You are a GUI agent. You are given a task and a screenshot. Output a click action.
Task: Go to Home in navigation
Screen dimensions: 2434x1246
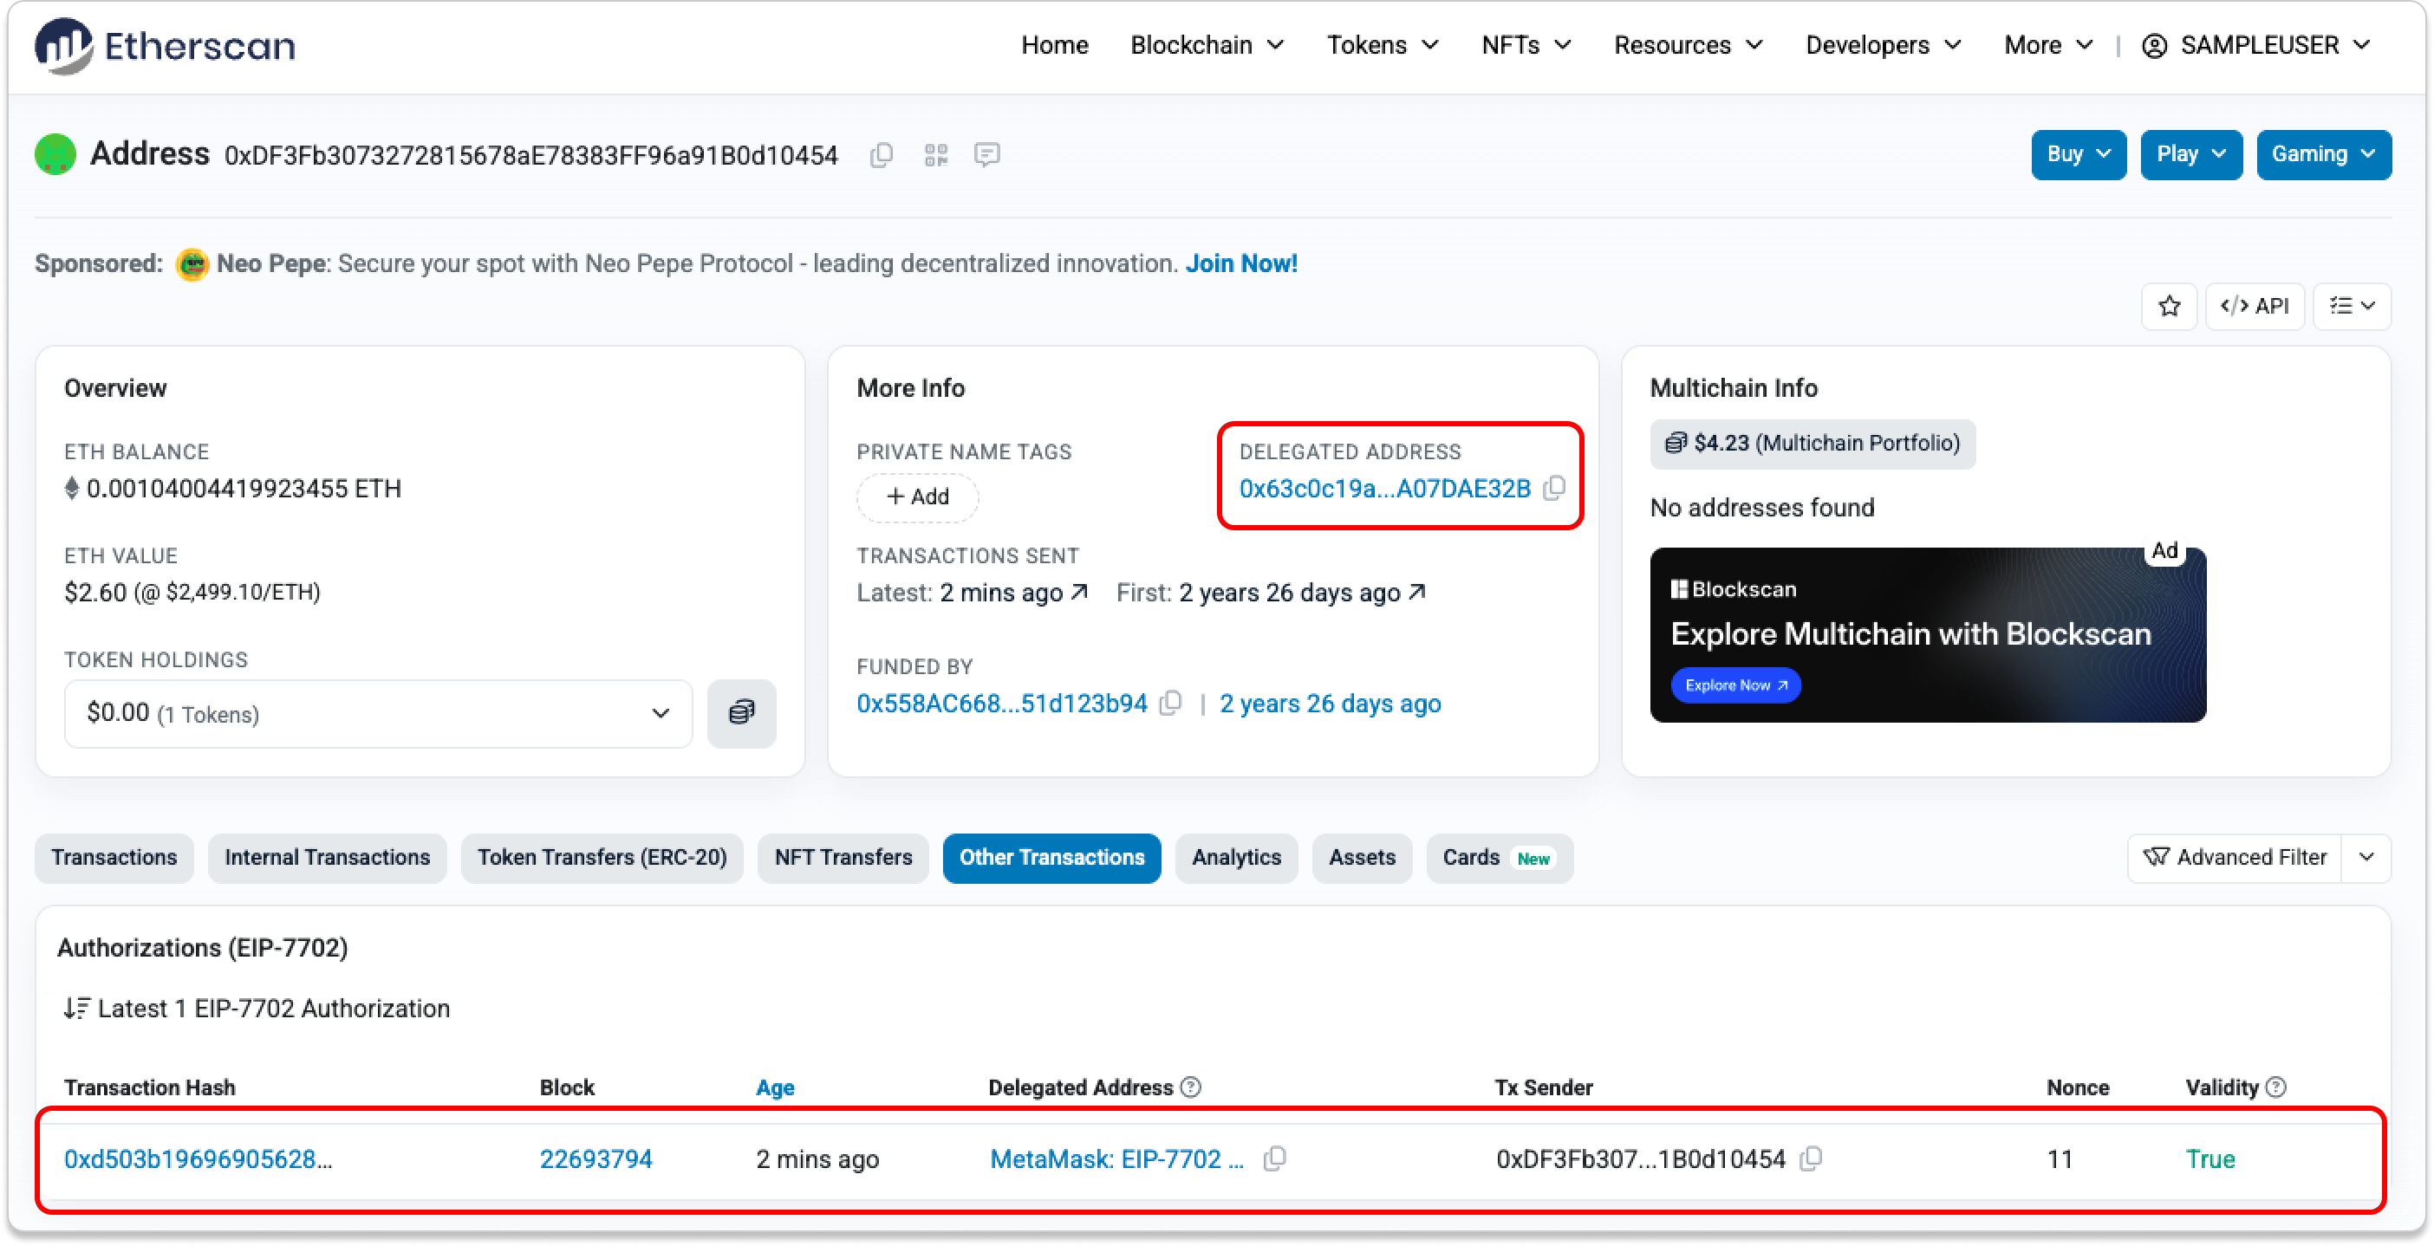click(x=1055, y=45)
